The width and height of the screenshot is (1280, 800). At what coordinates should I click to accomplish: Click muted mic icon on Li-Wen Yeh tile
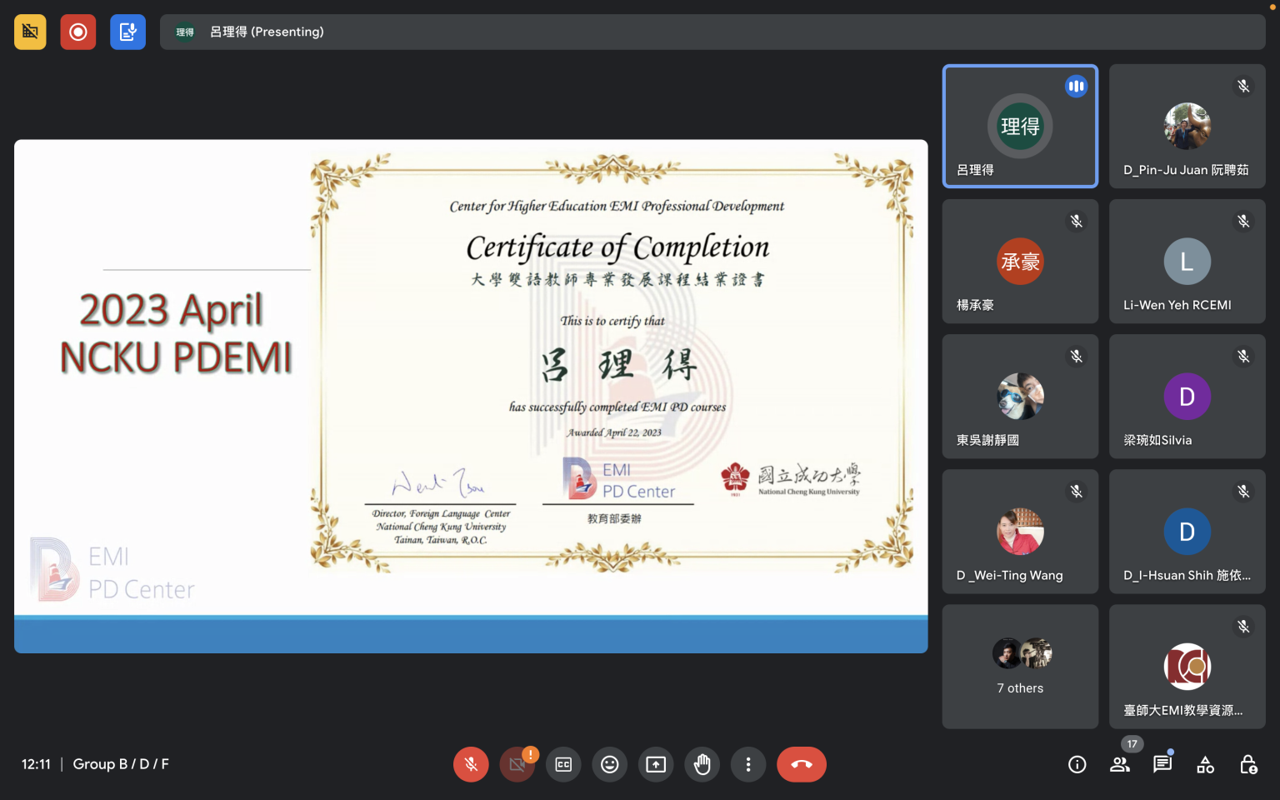tap(1243, 221)
